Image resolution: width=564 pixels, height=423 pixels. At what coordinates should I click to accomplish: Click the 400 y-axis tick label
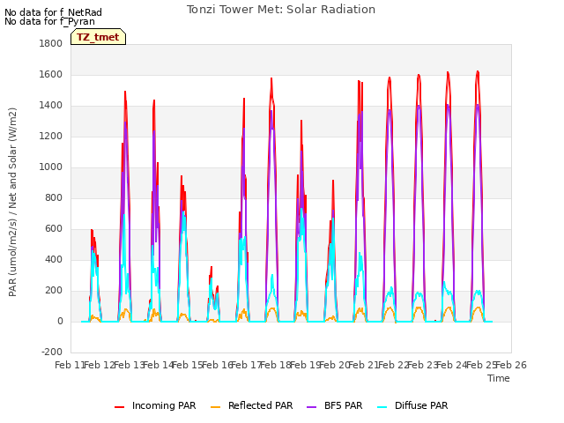click(54, 260)
